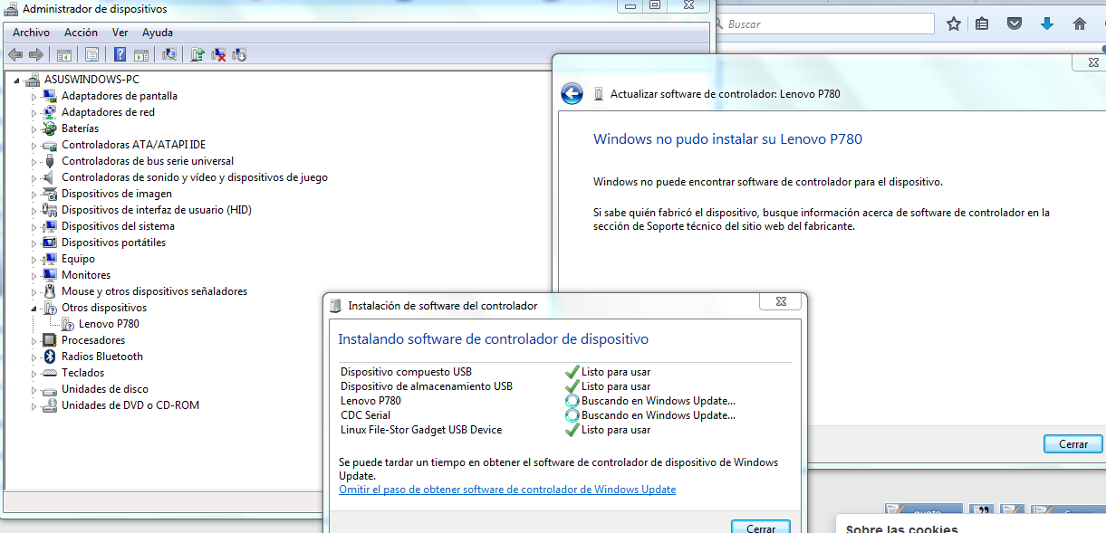
Task: Click Linux File-Stor Gadget USB Device text
Action: click(421, 430)
